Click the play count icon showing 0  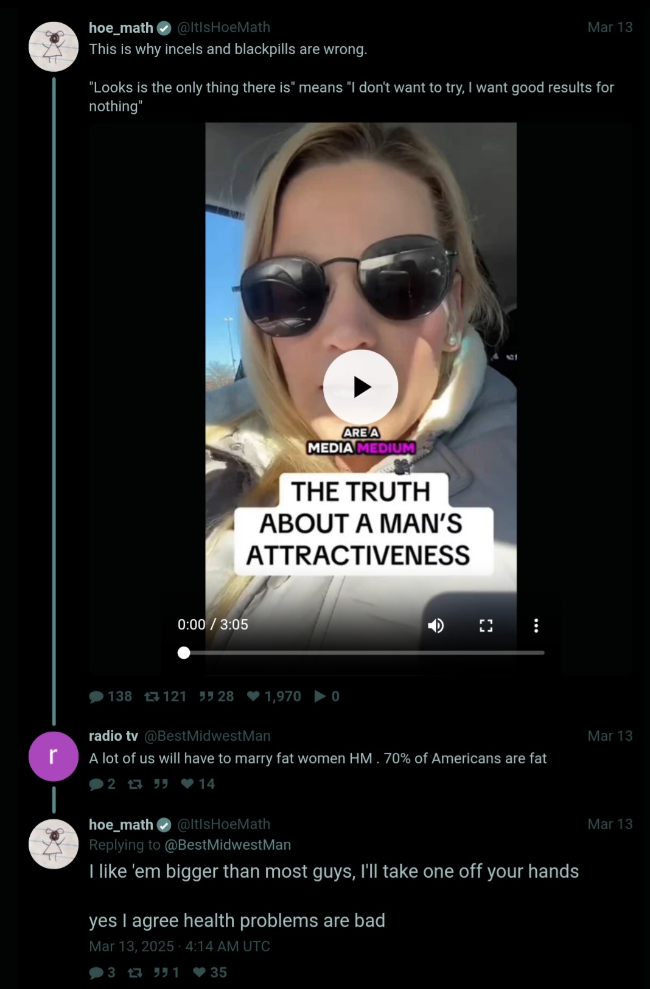(320, 696)
